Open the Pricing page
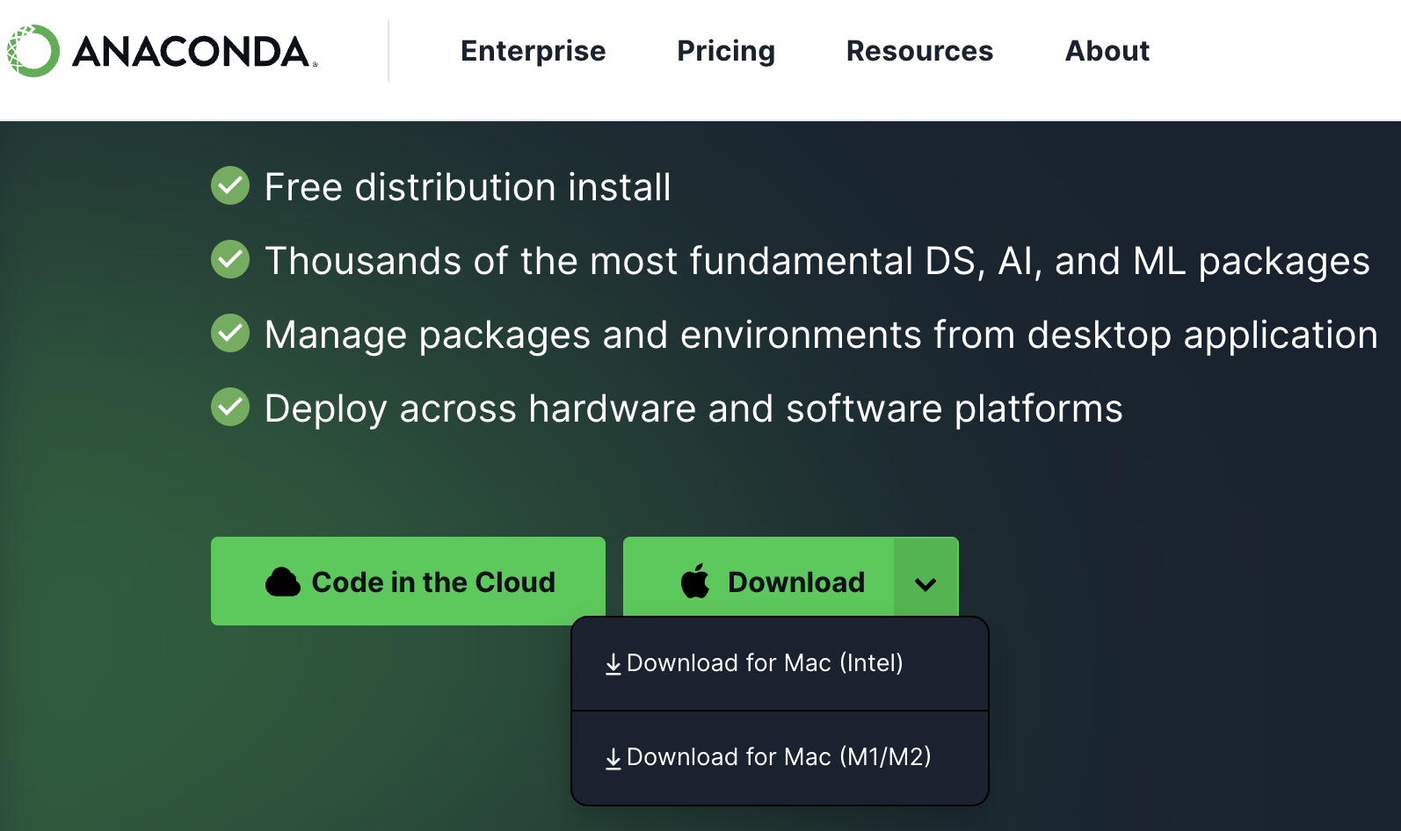Screen dimensions: 1401x831 tap(726, 51)
